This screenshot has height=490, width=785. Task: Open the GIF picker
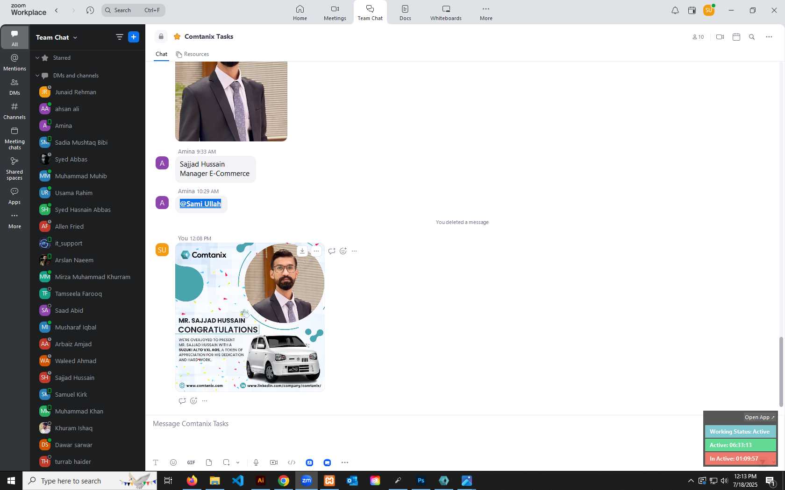[x=191, y=462]
